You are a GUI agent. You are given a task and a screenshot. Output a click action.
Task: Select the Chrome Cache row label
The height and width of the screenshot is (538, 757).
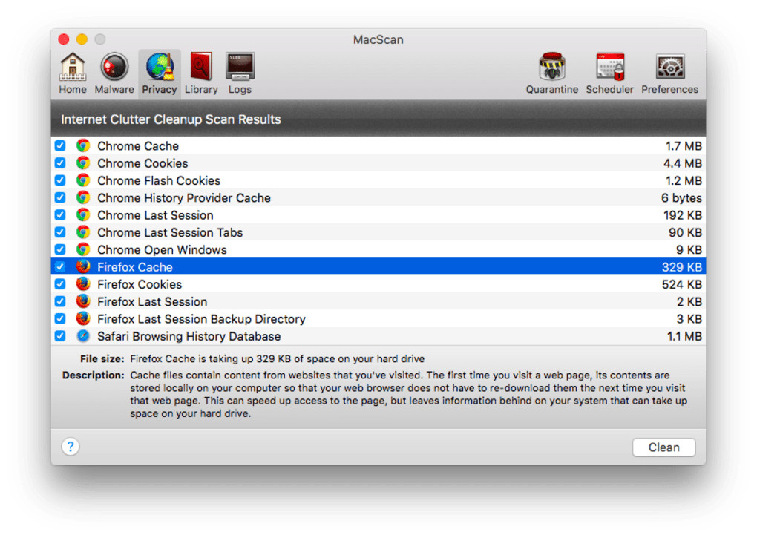(138, 146)
